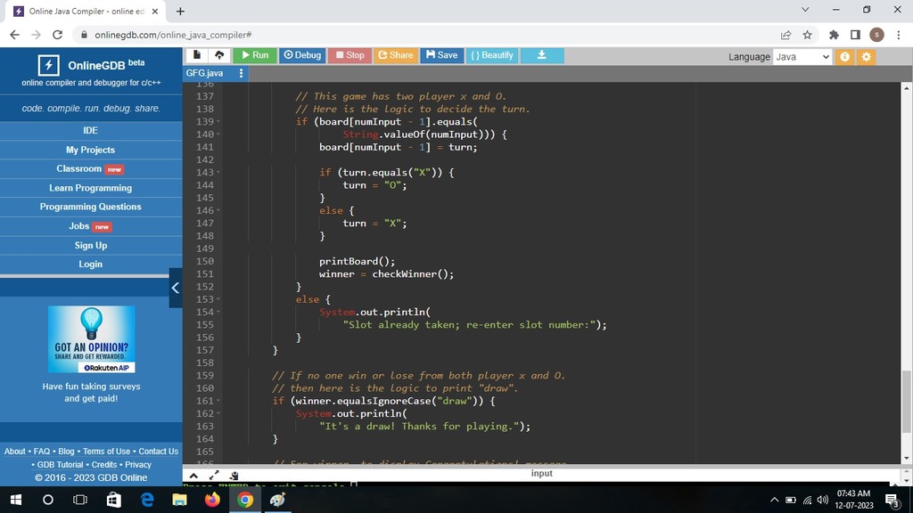This screenshot has width=913, height=513.
Task: Click the clear console icon
Action: click(234, 476)
